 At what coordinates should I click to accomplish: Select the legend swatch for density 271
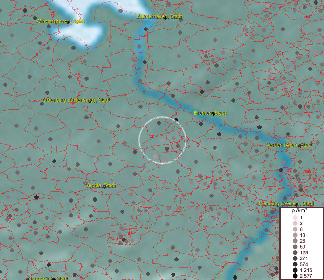pos(295,258)
